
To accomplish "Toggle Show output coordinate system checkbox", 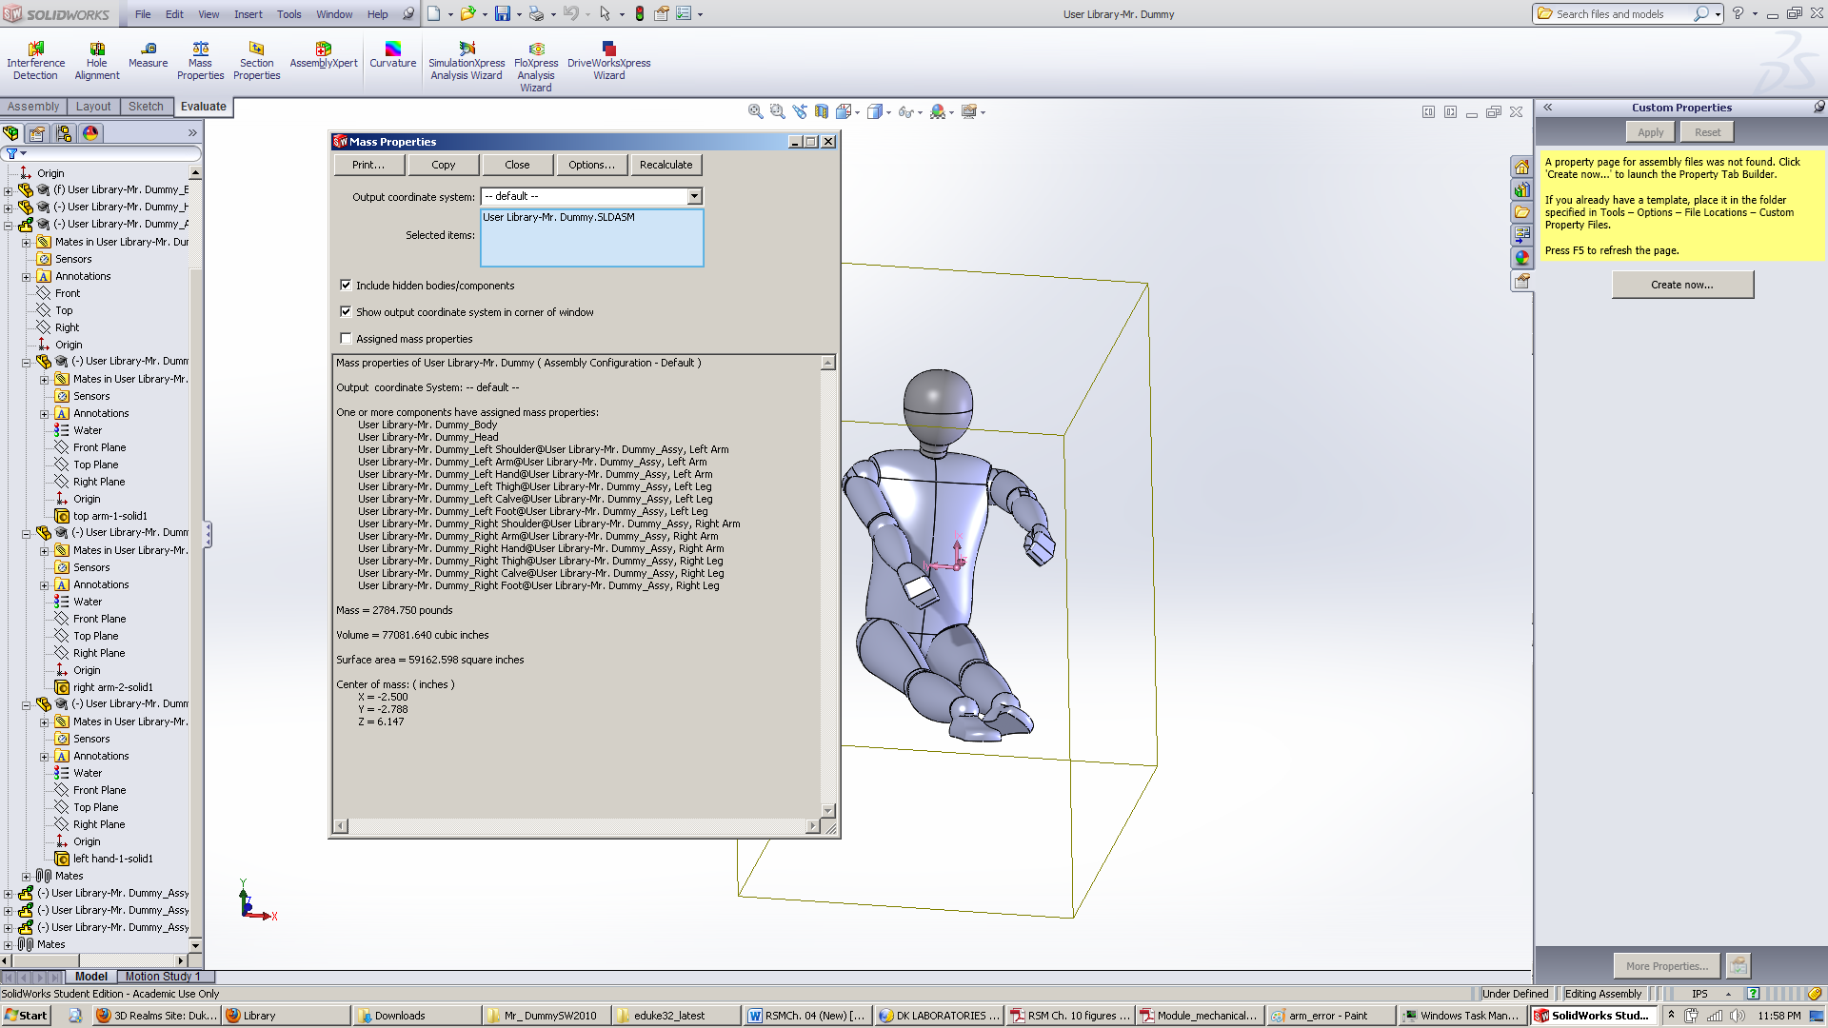I will [x=346, y=311].
